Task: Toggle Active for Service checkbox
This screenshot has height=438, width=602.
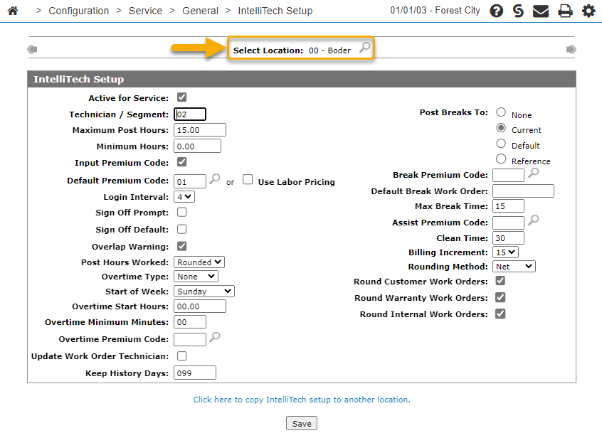Action: tap(182, 97)
